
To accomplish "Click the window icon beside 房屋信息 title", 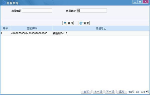I will [3, 3].
